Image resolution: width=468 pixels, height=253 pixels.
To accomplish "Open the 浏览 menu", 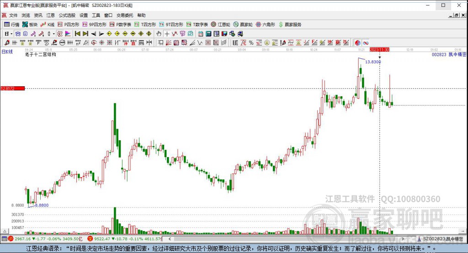I will (x=26, y=15).
